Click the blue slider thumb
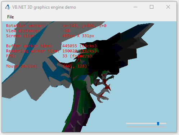The image size is (179, 135). 158,123
